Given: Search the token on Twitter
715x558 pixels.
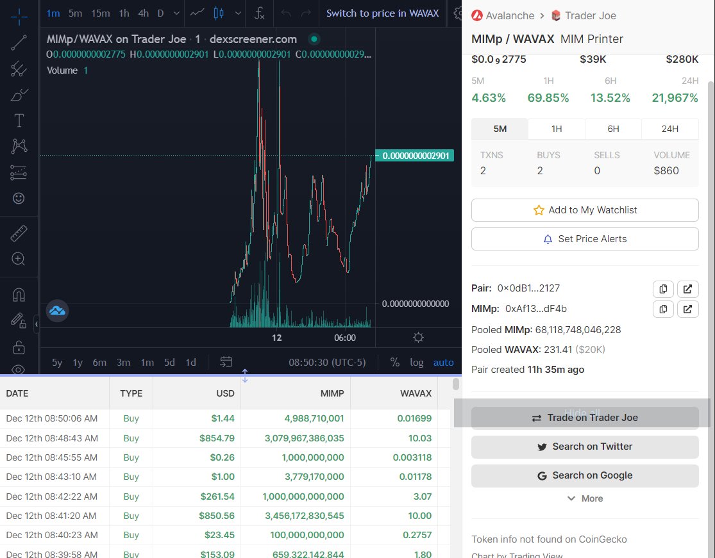Looking at the screenshot, I should (585, 447).
